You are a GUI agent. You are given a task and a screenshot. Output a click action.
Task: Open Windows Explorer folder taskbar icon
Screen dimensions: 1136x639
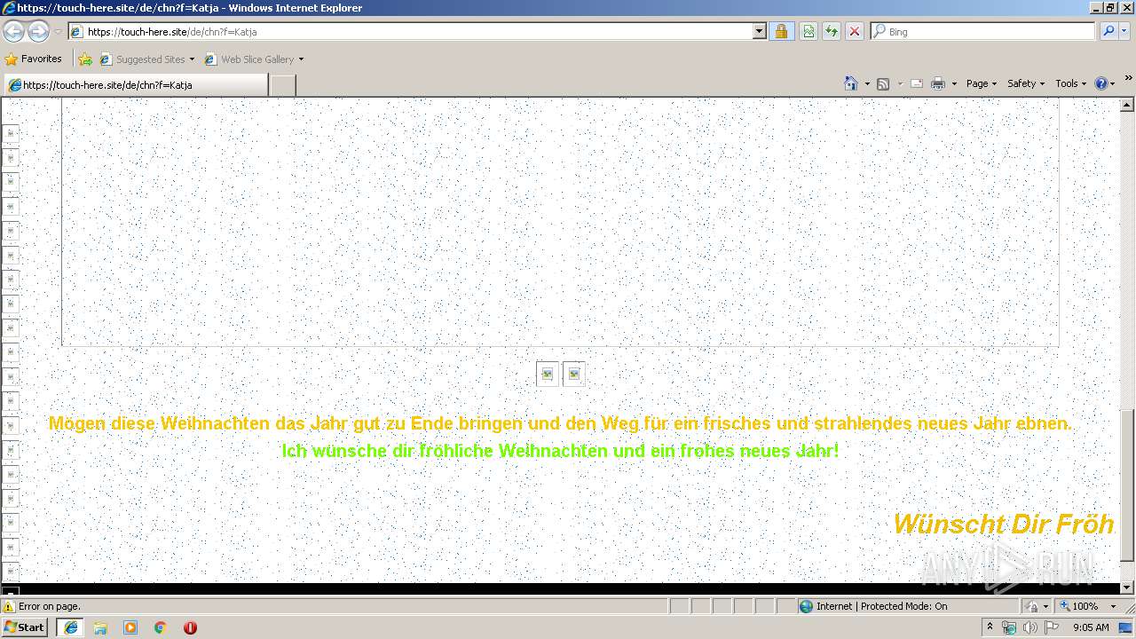[x=100, y=627]
